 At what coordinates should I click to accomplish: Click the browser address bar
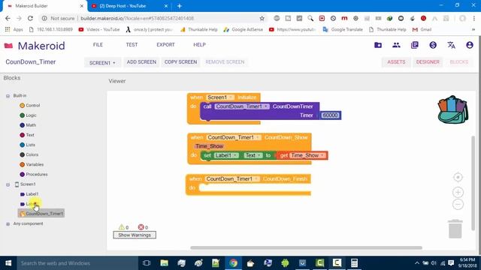[153, 18]
